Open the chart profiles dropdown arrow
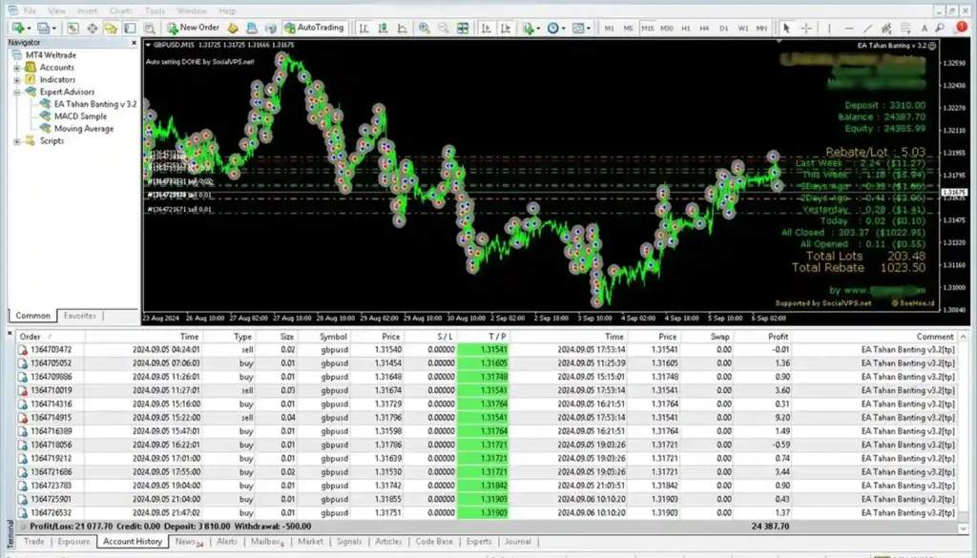 53,28
